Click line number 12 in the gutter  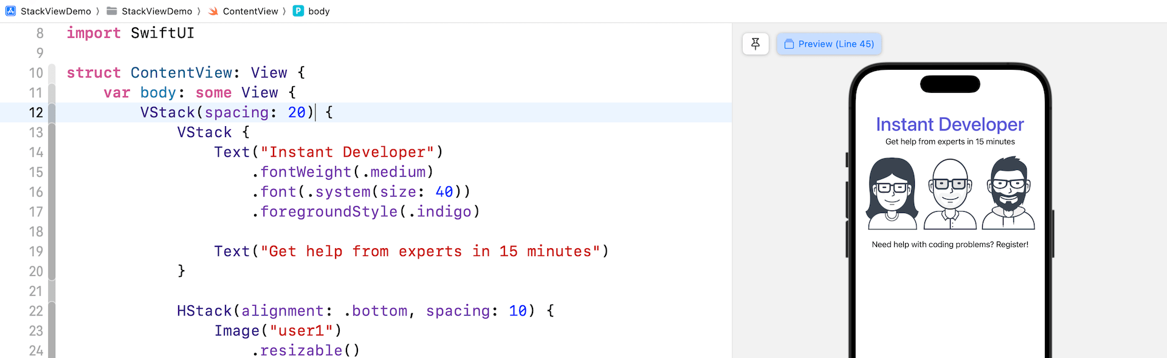click(x=36, y=112)
